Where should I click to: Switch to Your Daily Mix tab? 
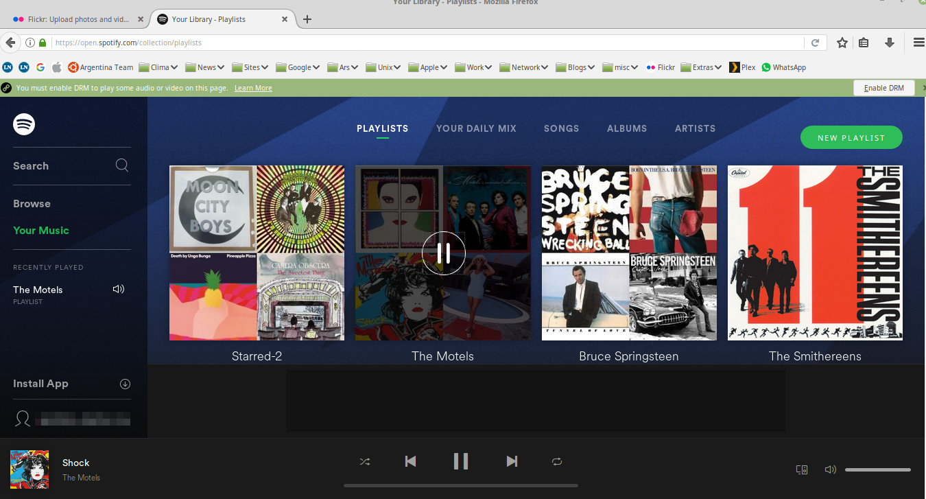point(476,128)
